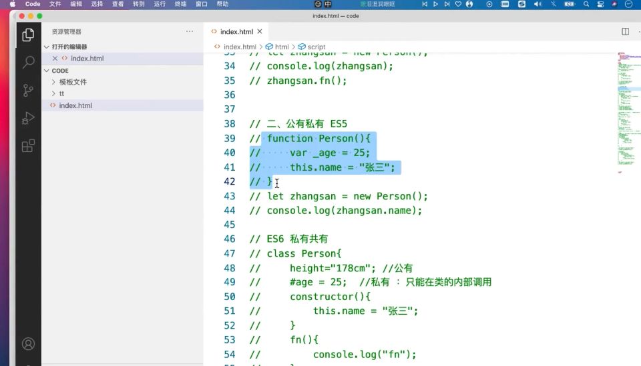This screenshot has width=641, height=366.
Task: Click html in the breadcrumb
Action: pos(282,47)
